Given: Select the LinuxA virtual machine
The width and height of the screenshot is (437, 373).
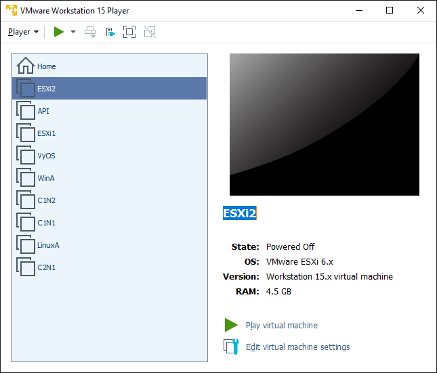Looking at the screenshot, I should point(48,245).
